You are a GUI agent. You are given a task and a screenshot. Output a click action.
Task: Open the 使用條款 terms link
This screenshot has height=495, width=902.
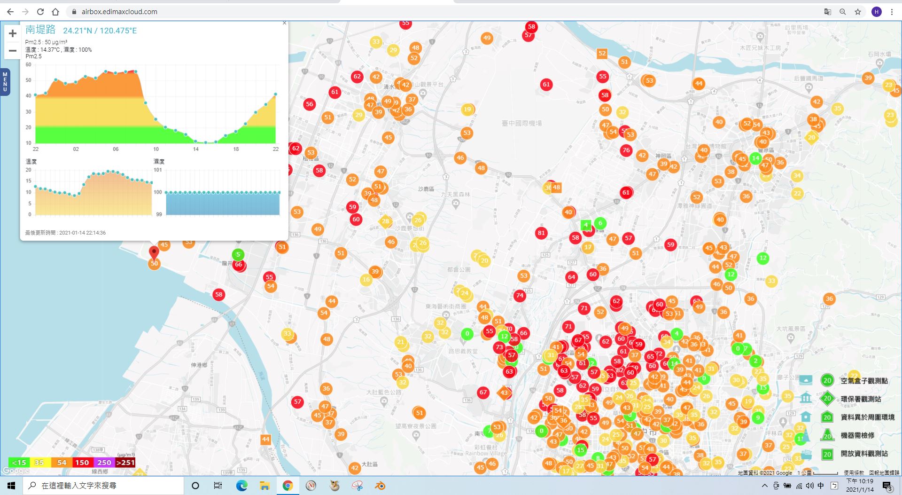[854, 473]
